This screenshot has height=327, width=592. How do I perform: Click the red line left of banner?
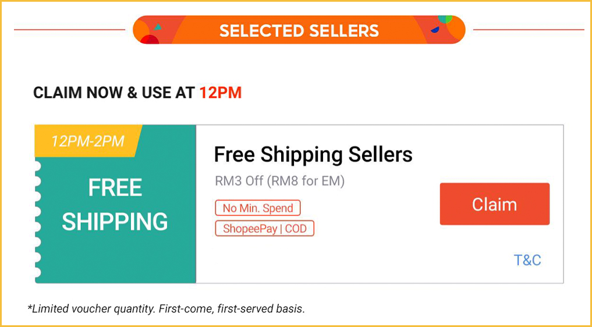pos(70,29)
